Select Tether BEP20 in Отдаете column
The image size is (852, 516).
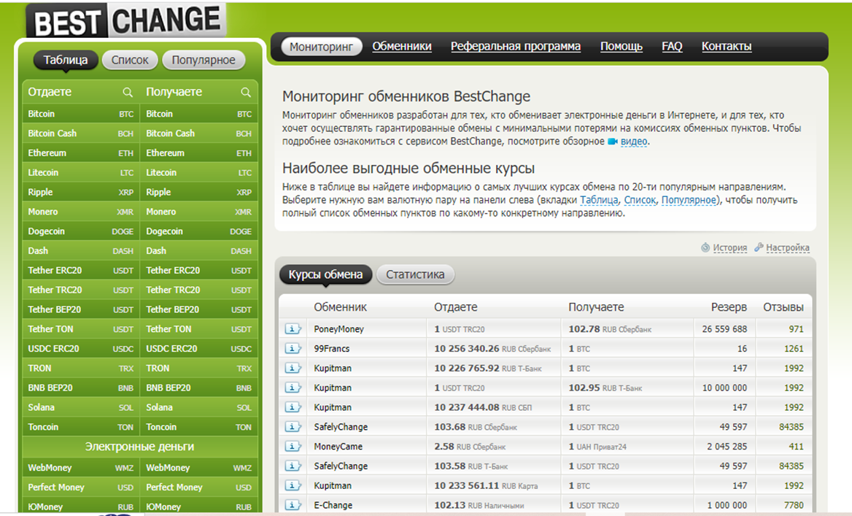[x=81, y=310]
